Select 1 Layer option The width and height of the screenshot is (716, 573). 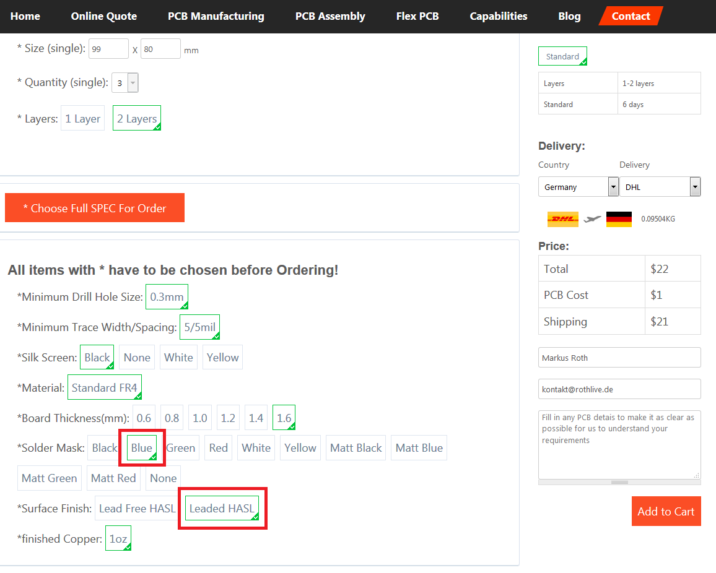tap(82, 118)
